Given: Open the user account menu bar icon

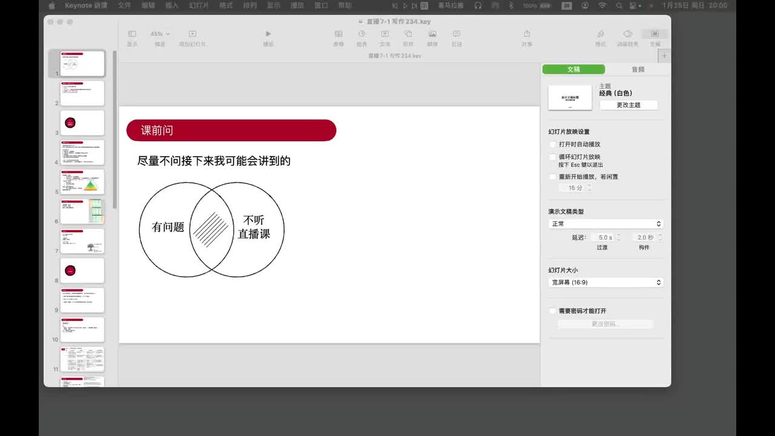Looking at the screenshot, I should 584,5.
